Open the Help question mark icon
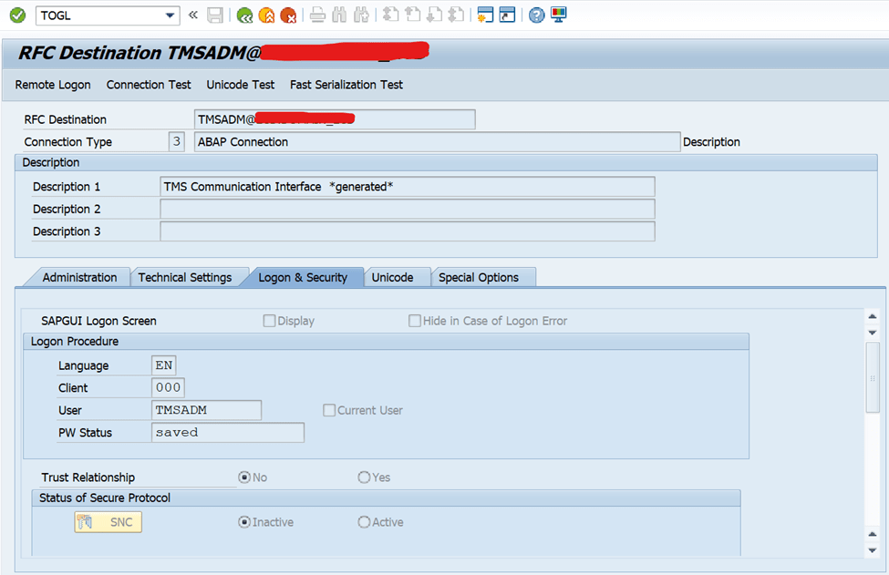889x575 pixels. click(x=536, y=15)
